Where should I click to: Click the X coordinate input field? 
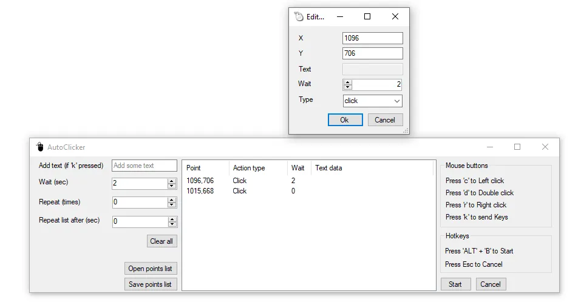tap(372, 38)
